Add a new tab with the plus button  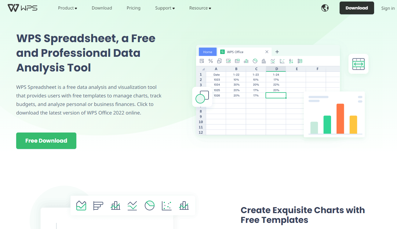[x=277, y=52]
